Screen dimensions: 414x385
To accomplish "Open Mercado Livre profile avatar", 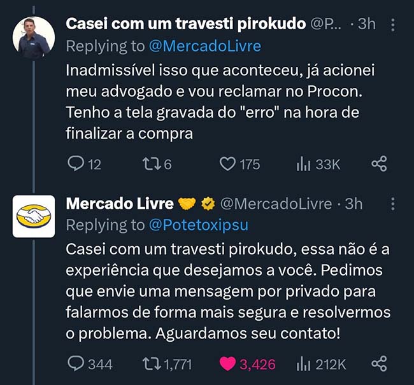I will coord(34,216).
